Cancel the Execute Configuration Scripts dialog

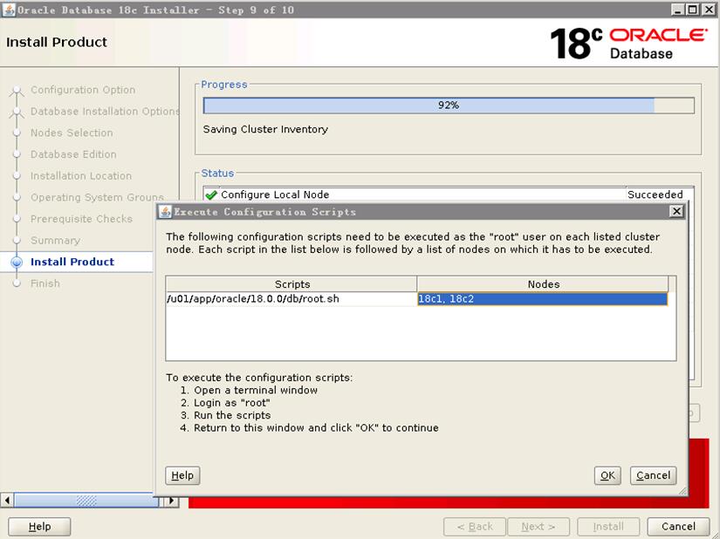pyautogui.click(x=653, y=475)
